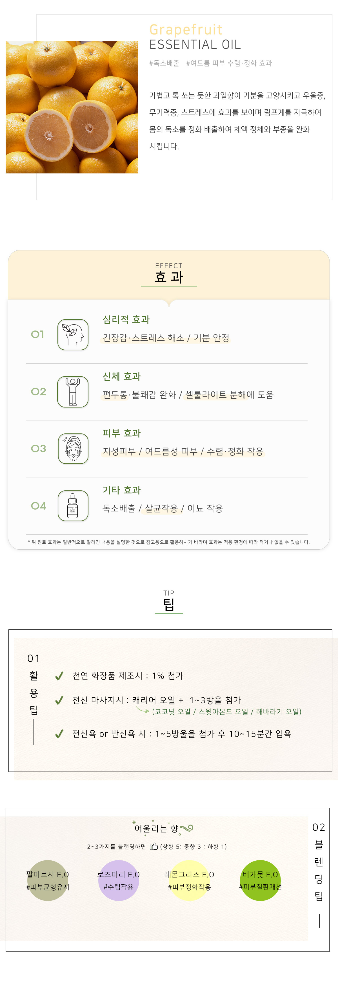Select the yellow 레몬그라스 E.O circle
338x987 pixels.
pyautogui.click(x=189, y=880)
